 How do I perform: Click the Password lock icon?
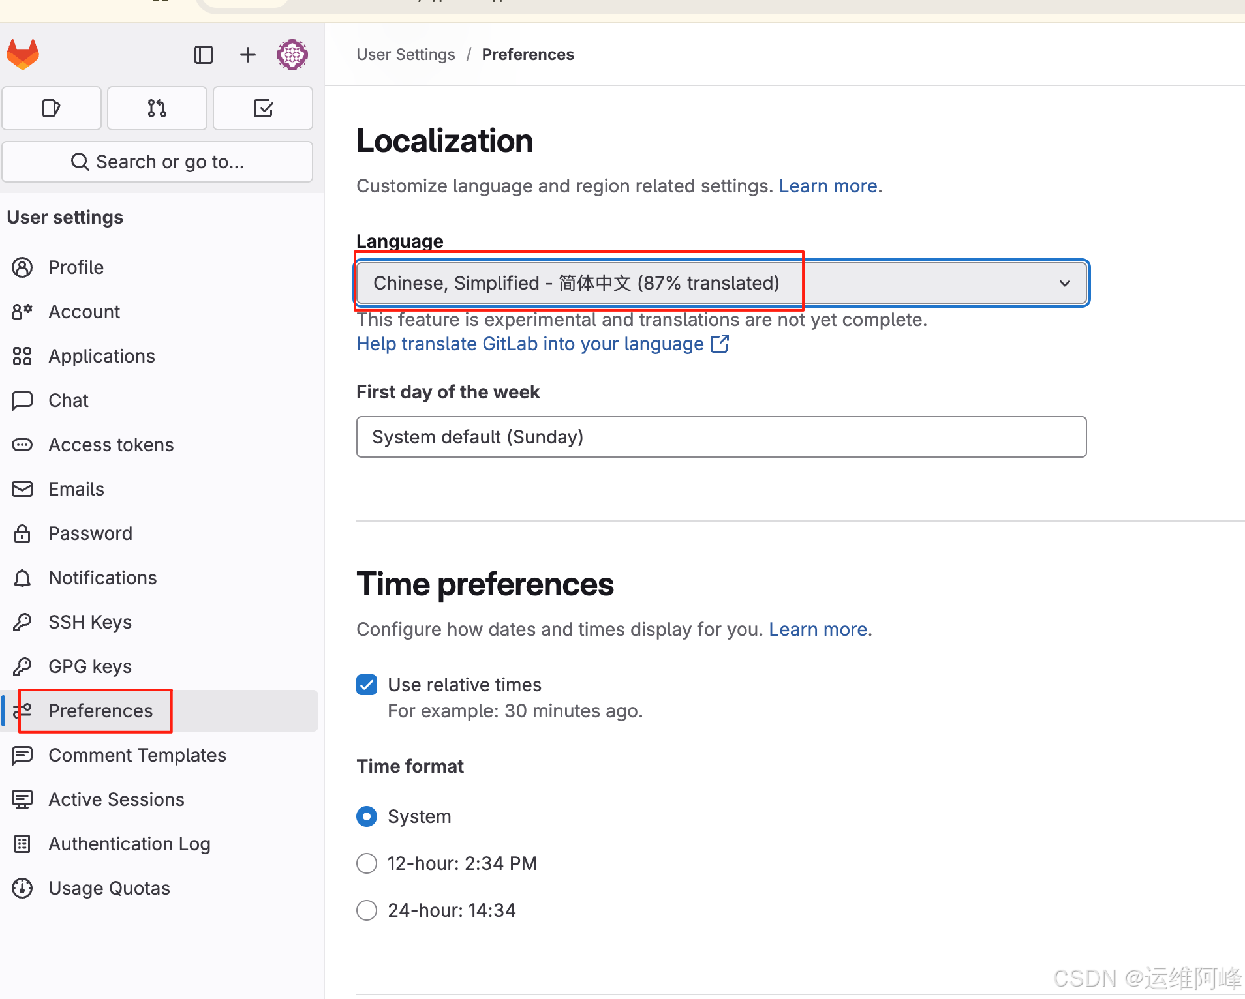[22, 533]
